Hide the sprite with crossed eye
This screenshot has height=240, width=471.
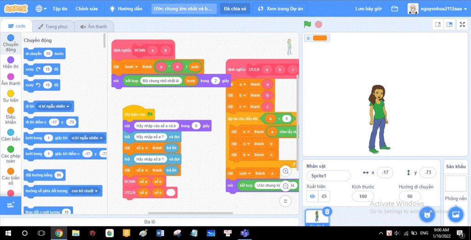pyautogui.click(x=324, y=196)
